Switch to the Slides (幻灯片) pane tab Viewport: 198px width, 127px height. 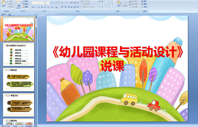(x=3, y=15)
